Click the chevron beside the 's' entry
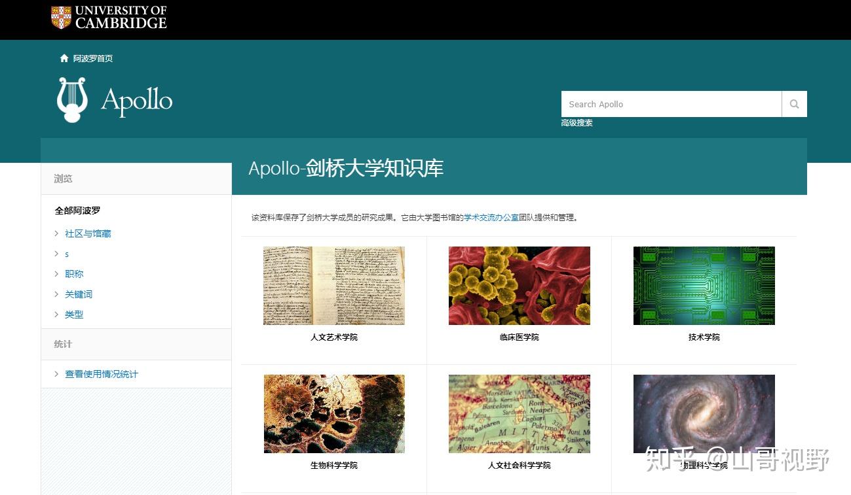Image resolution: width=851 pixels, height=495 pixels. (56, 254)
